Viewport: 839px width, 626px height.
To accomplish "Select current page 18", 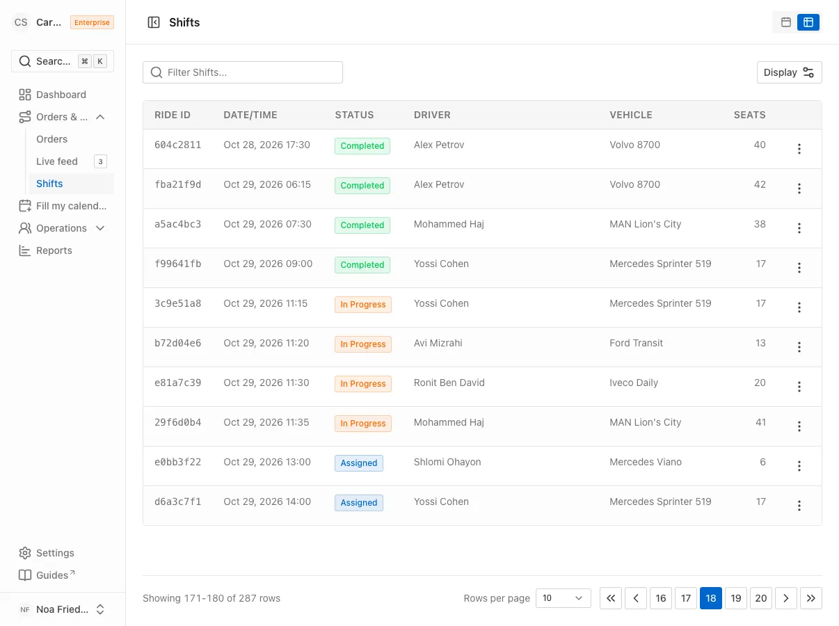I will pos(711,598).
